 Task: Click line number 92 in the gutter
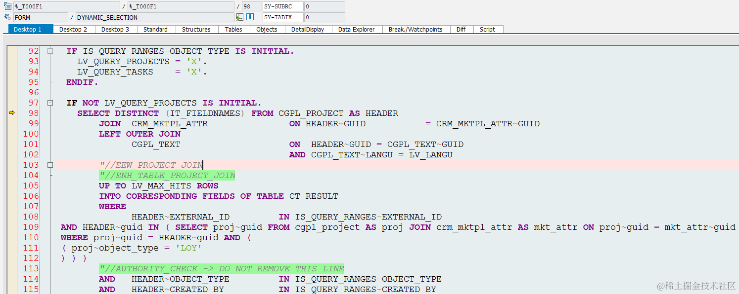coord(33,51)
